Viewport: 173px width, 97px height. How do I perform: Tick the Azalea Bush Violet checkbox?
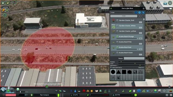click(117, 53)
